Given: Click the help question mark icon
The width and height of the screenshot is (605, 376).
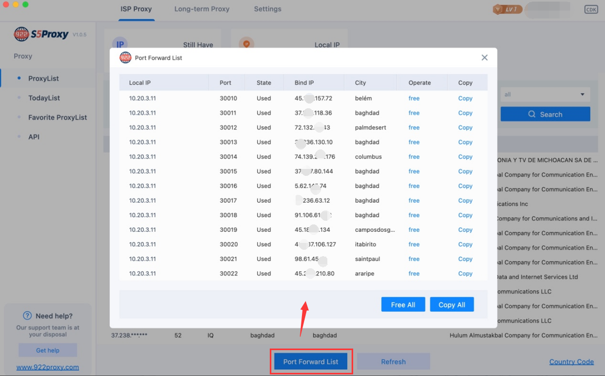Looking at the screenshot, I should coord(27,315).
